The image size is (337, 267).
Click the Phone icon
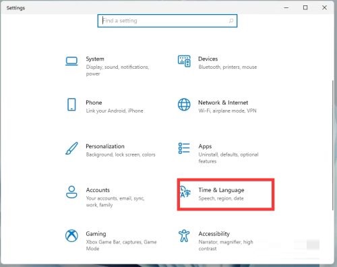click(71, 105)
